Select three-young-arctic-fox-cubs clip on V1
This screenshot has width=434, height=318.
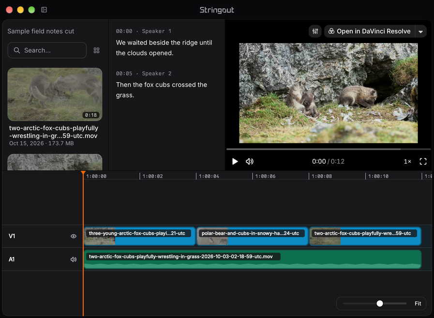click(139, 236)
